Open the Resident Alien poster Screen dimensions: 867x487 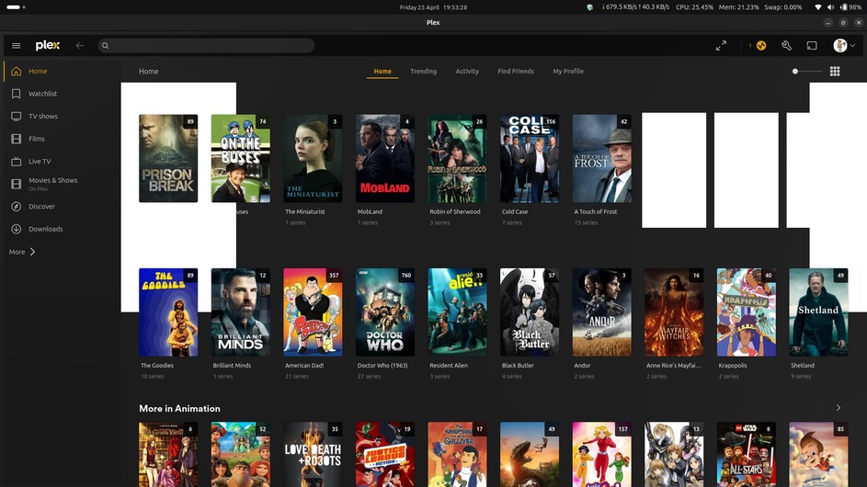point(457,312)
